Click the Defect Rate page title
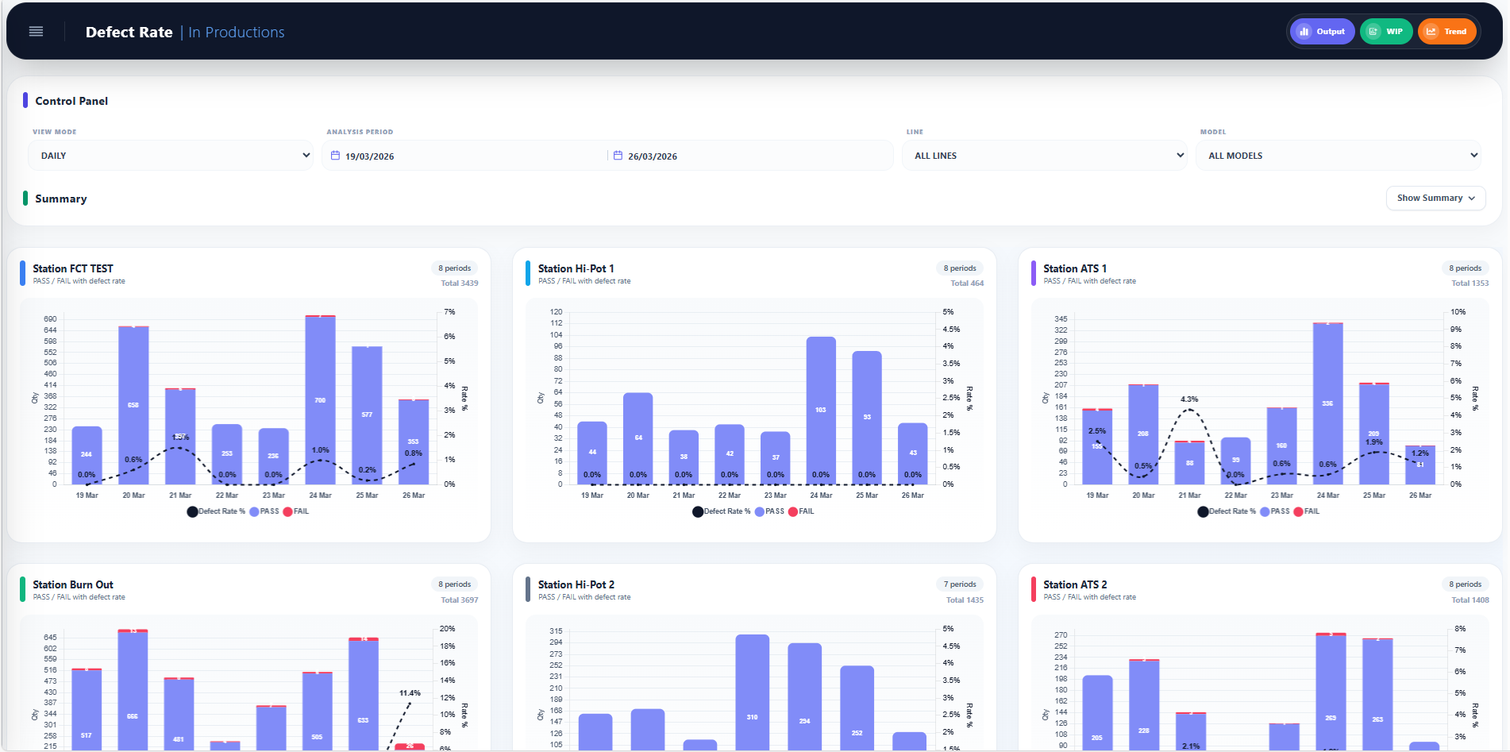1510x752 pixels. [129, 32]
